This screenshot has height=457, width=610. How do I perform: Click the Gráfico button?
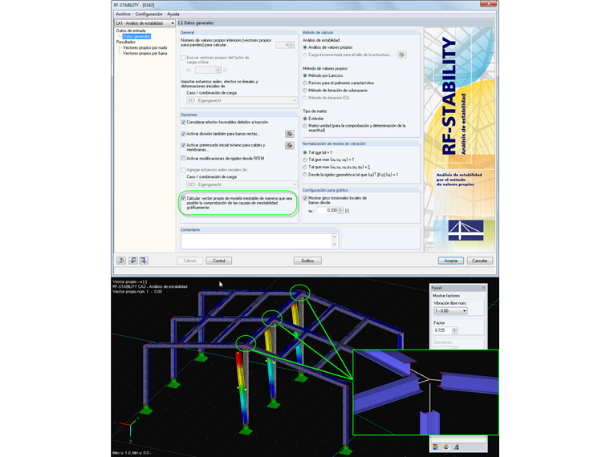(307, 261)
